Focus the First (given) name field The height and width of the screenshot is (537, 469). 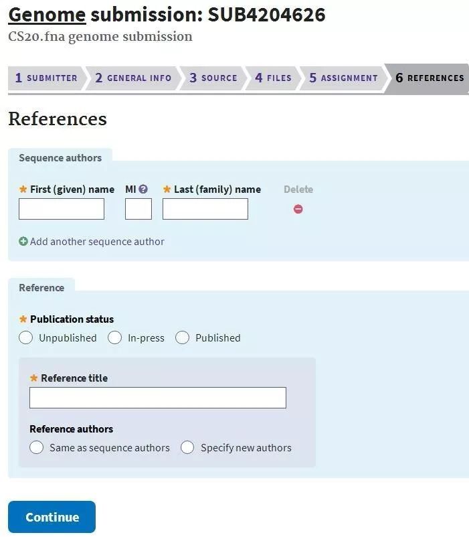pos(62,209)
